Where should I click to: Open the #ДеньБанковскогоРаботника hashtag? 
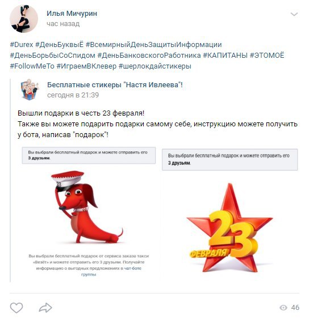[x=149, y=56]
